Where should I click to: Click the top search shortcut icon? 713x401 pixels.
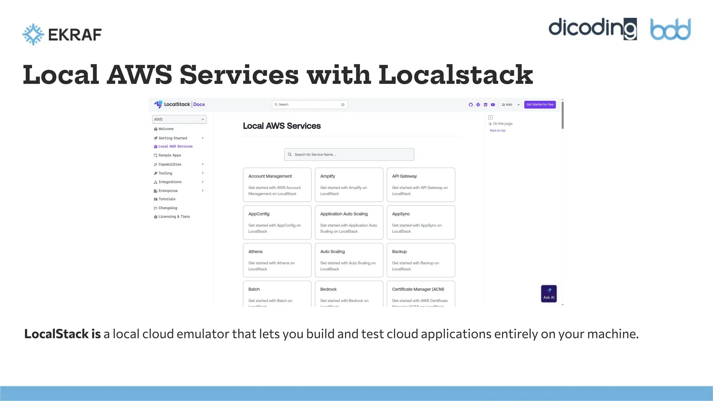click(343, 104)
